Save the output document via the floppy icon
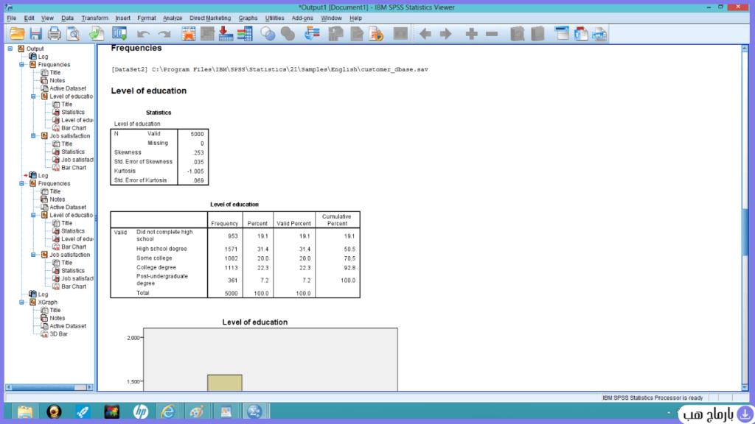The height and width of the screenshot is (424, 755). 35,34
